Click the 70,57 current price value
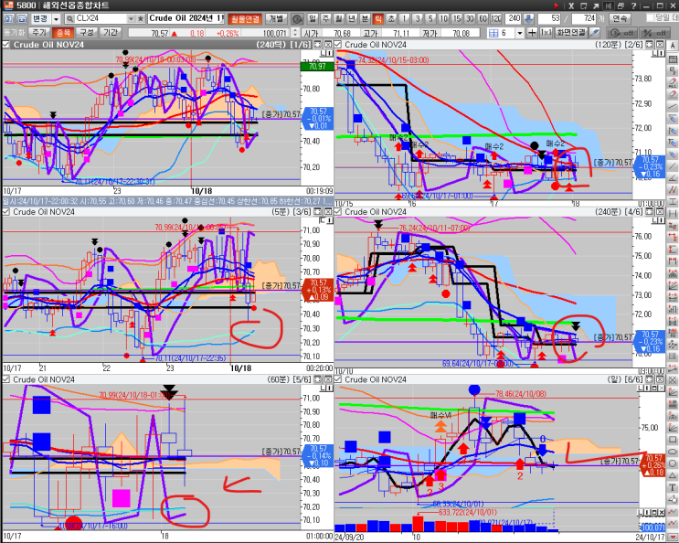 [160, 33]
